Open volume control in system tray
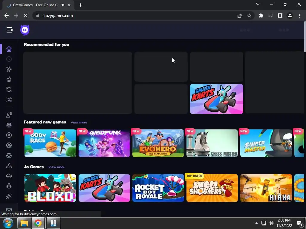Screen dimensions: 306x229 (x=271, y=223)
